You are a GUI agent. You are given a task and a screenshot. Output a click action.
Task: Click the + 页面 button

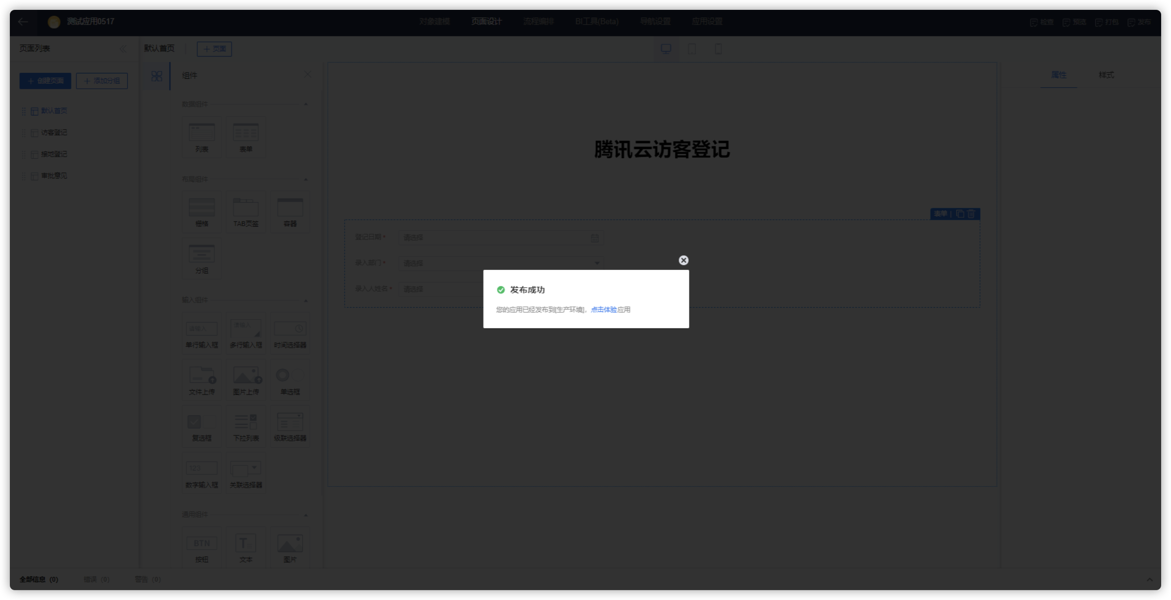click(x=214, y=49)
